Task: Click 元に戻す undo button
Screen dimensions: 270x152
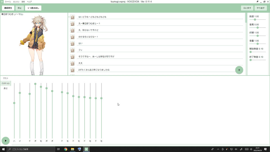Action: [x=247, y=8]
